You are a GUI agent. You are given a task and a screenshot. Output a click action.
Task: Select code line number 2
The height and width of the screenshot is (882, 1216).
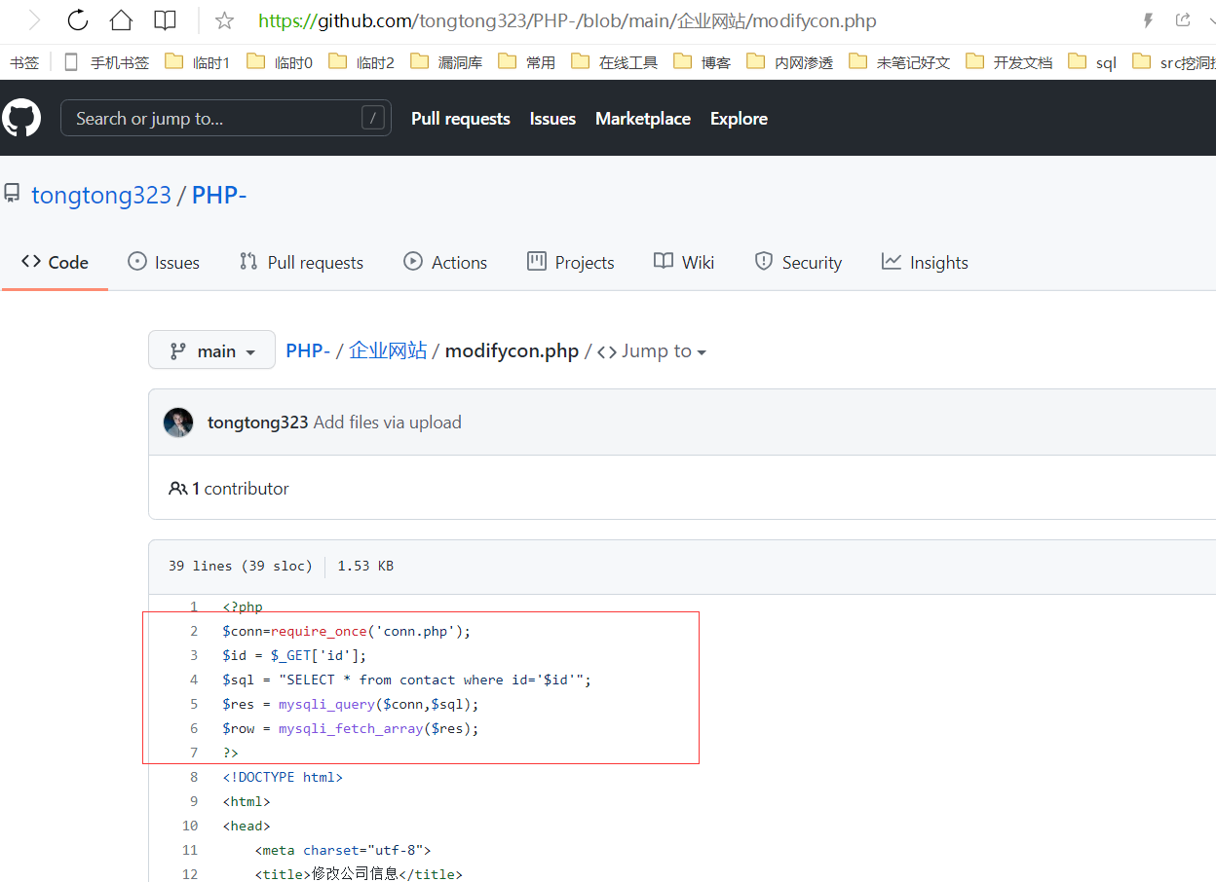[x=194, y=631]
